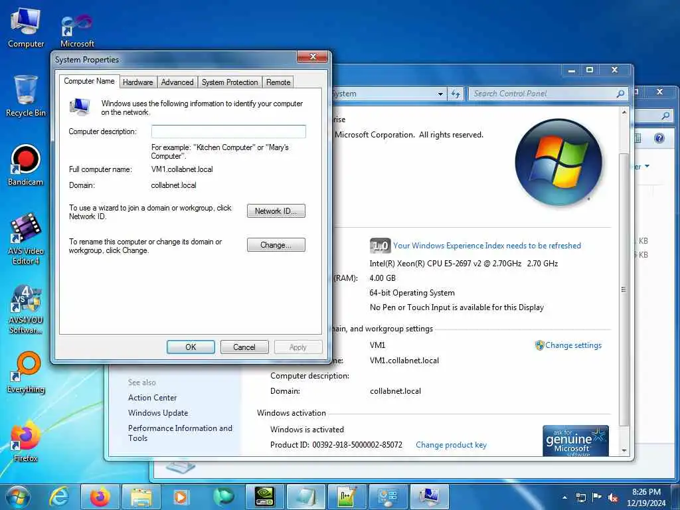Screen dimensions: 680x510
Task: Open the Remote tab
Action: pos(278,82)
